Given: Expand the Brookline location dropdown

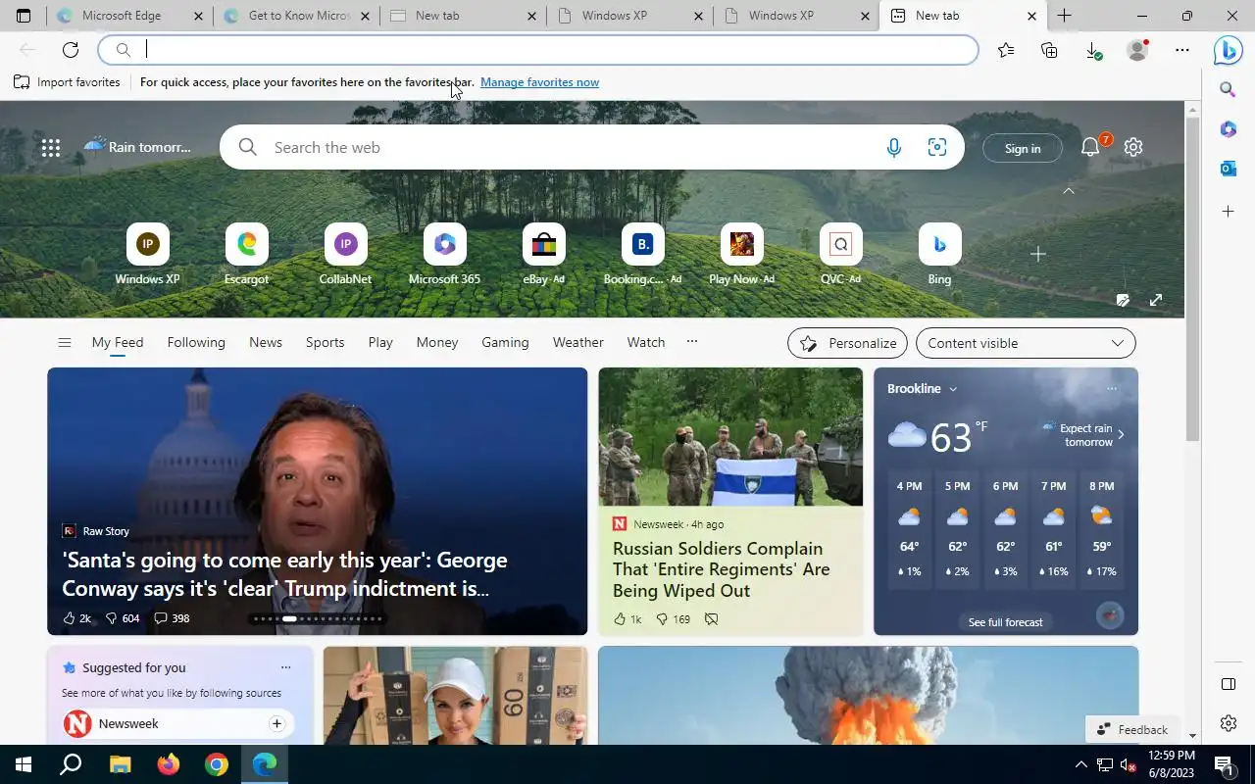Looking at the screenshot, I should (953, 389).
